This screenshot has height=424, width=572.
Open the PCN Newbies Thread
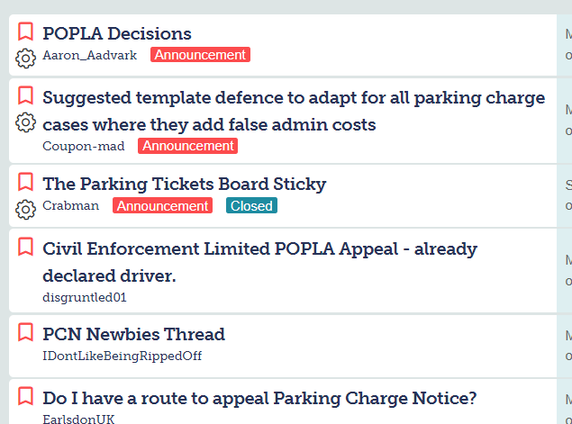(x=133, y=334)
